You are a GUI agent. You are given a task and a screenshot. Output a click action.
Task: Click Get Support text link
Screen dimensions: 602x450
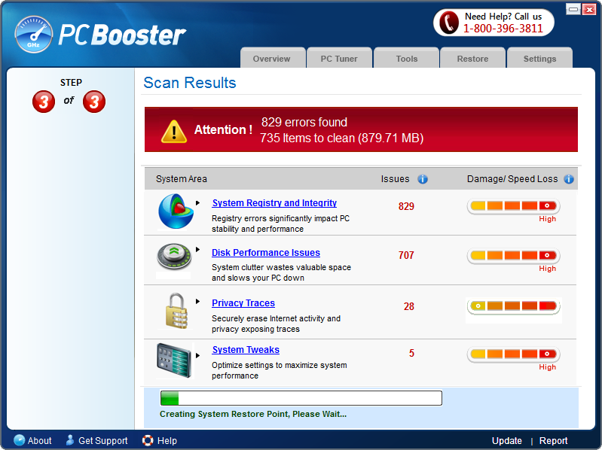[x=103, y=441]
